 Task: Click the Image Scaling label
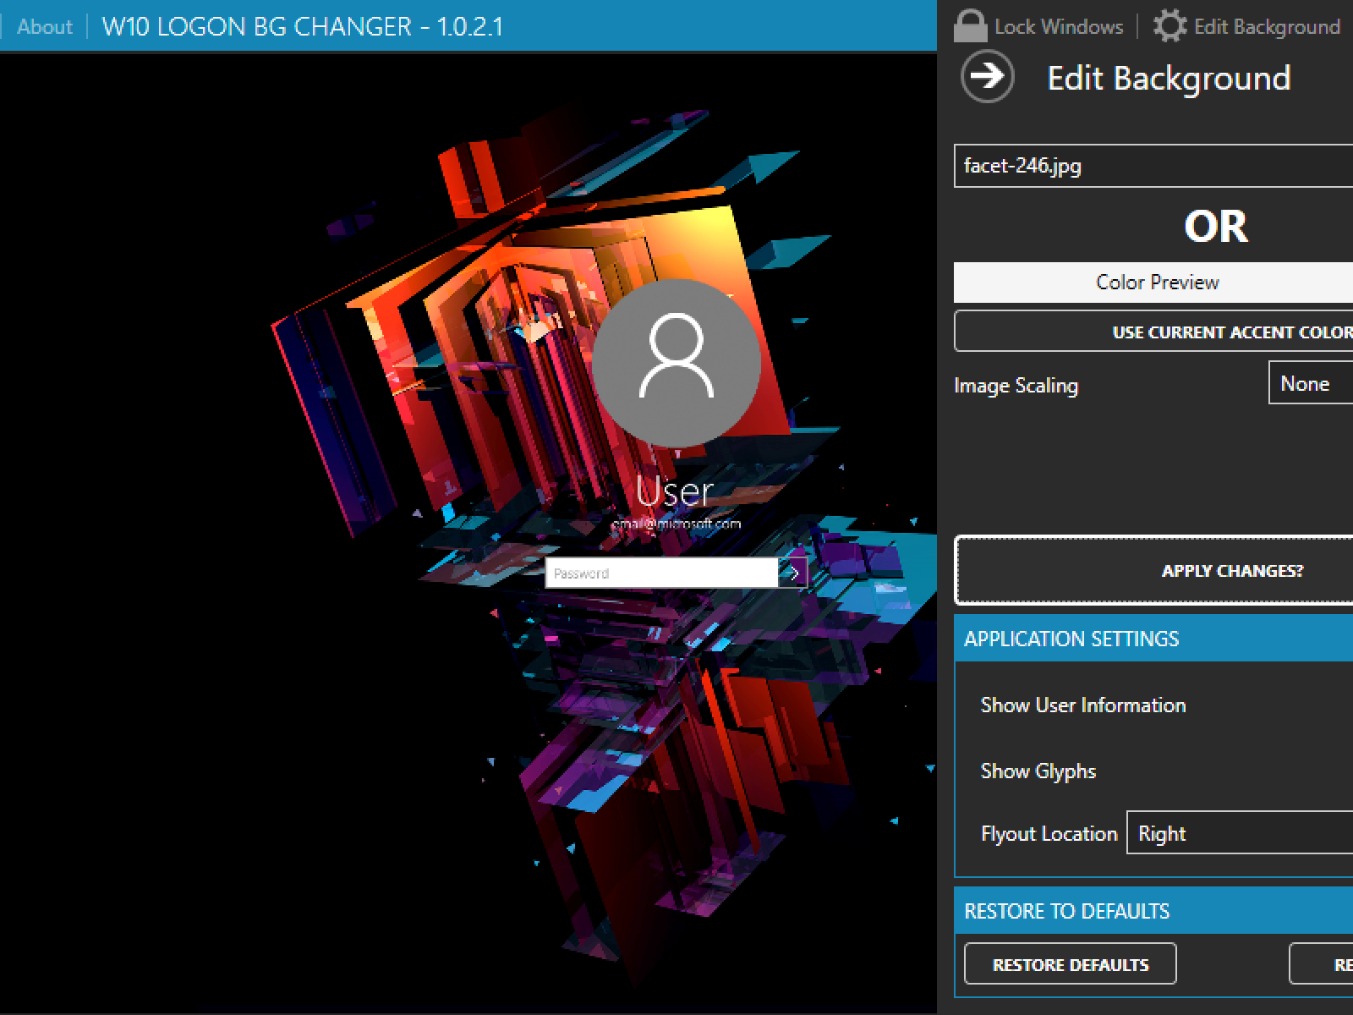coord(1016,386)
